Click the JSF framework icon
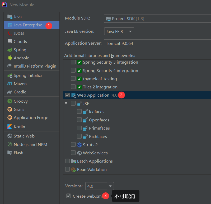 coord(79,103)
